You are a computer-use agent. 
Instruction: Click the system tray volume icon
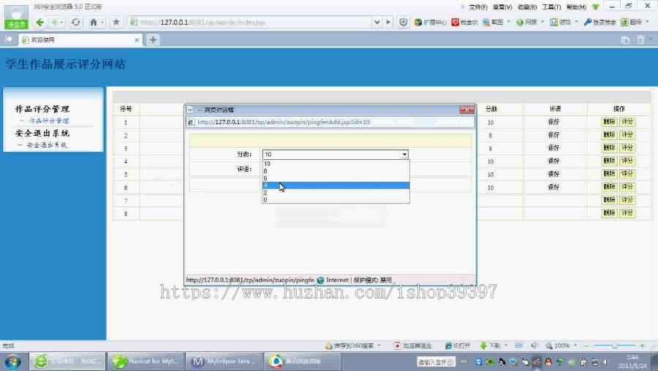click(x=606, y=362)
